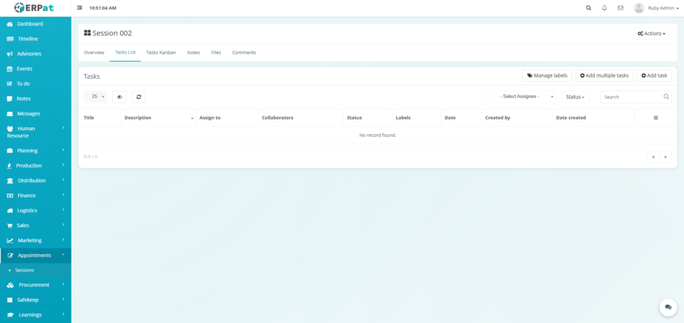Click Add multiple tasks button
The image size is (684, 323).
(x=604, y=75)
